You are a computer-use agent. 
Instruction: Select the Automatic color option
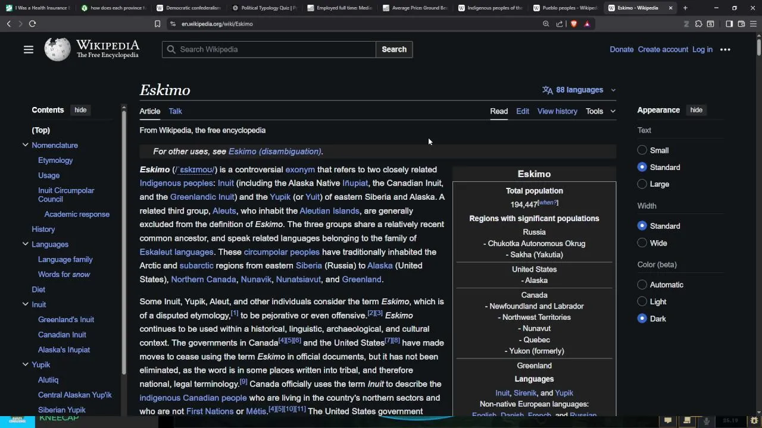tap(642, 285)
